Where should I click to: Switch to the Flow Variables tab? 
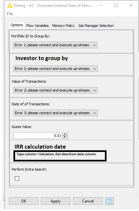(x=37, y=26)
